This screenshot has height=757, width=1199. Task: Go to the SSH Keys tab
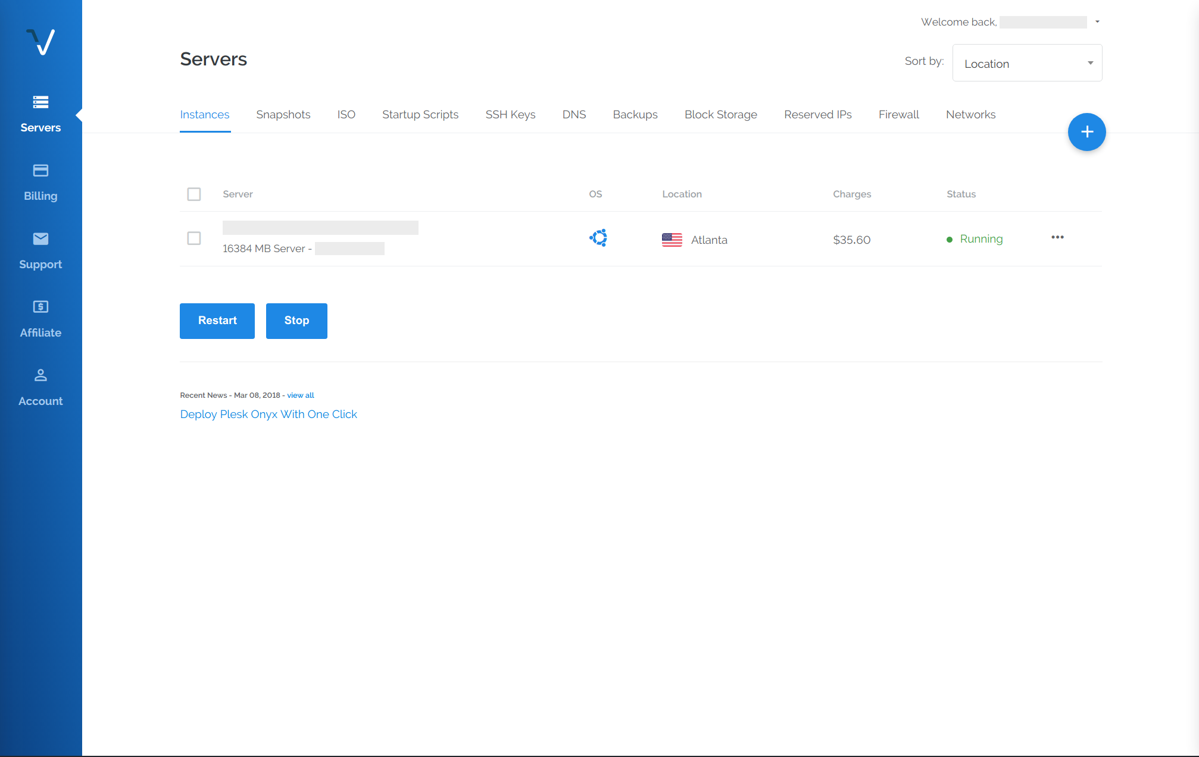point(510,115)
